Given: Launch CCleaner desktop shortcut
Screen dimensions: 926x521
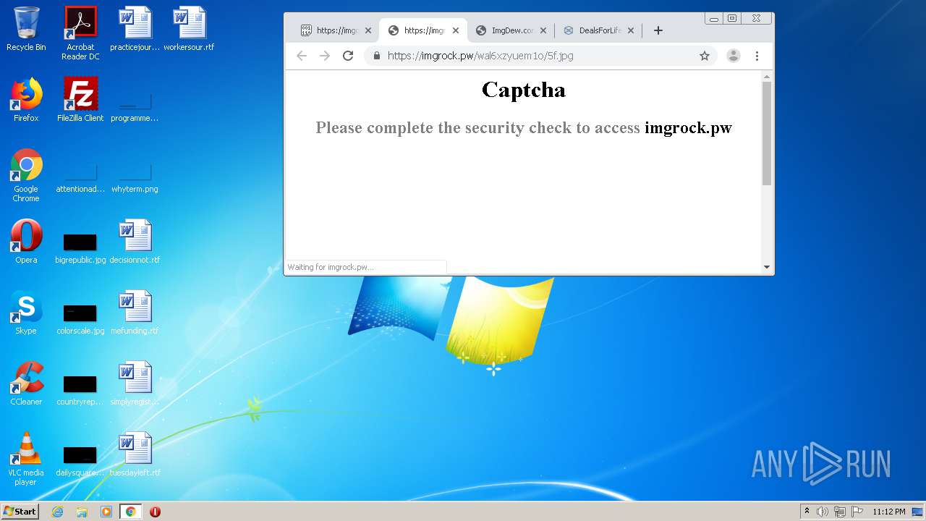Looking at the screenshot, I should pos(26,384).
